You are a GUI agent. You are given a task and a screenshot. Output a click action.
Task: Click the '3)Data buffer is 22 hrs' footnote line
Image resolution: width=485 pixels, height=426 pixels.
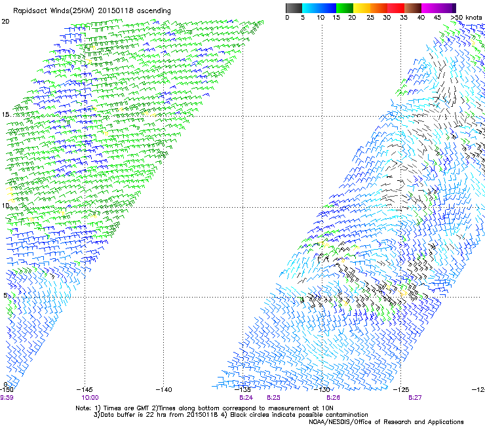[231, 415]
